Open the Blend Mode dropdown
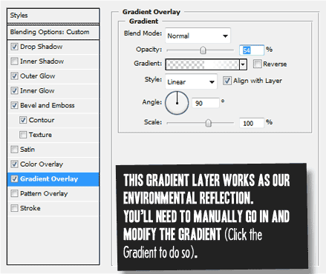326x274 pixels. pyautogui.click(x=198, y=36)
